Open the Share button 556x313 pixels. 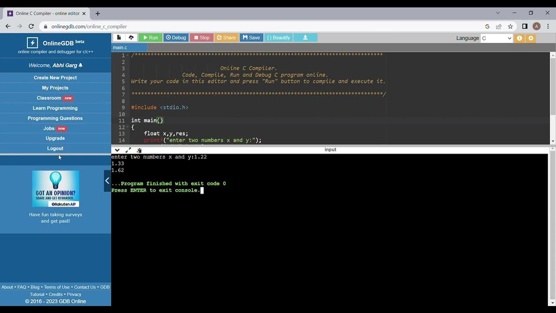coord(226,38)
